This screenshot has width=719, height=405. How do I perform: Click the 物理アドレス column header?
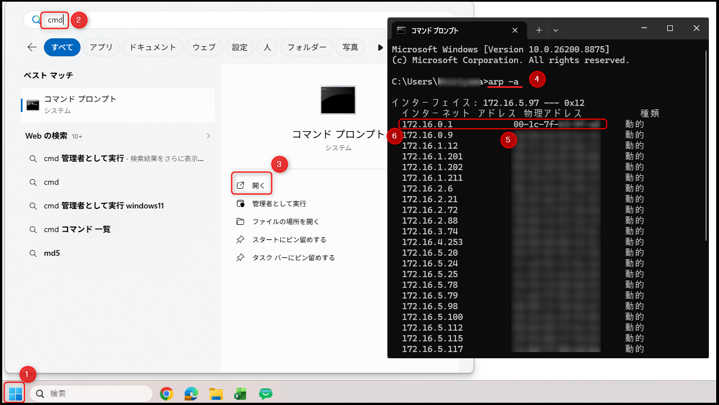click(x=553, y=114)
